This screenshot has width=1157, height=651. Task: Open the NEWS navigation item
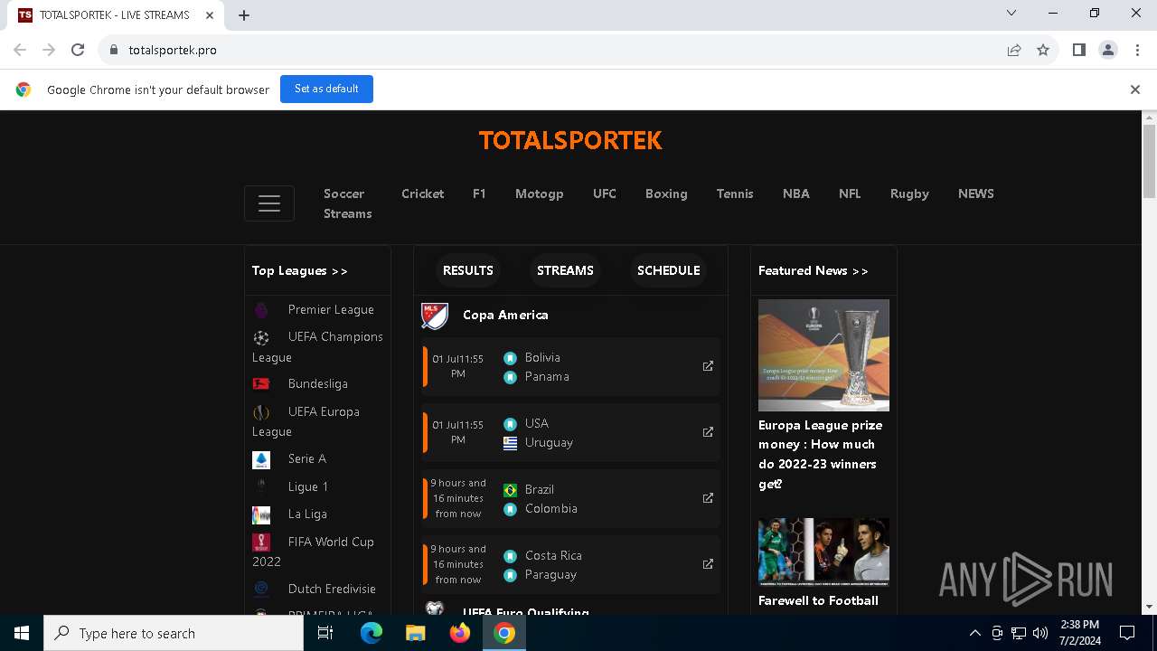coord(976,193)
